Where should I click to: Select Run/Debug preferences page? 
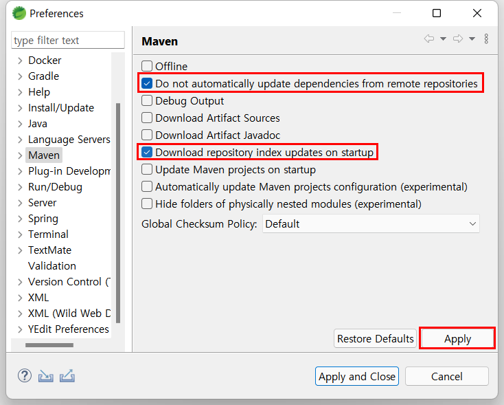(x=56, y=187)
